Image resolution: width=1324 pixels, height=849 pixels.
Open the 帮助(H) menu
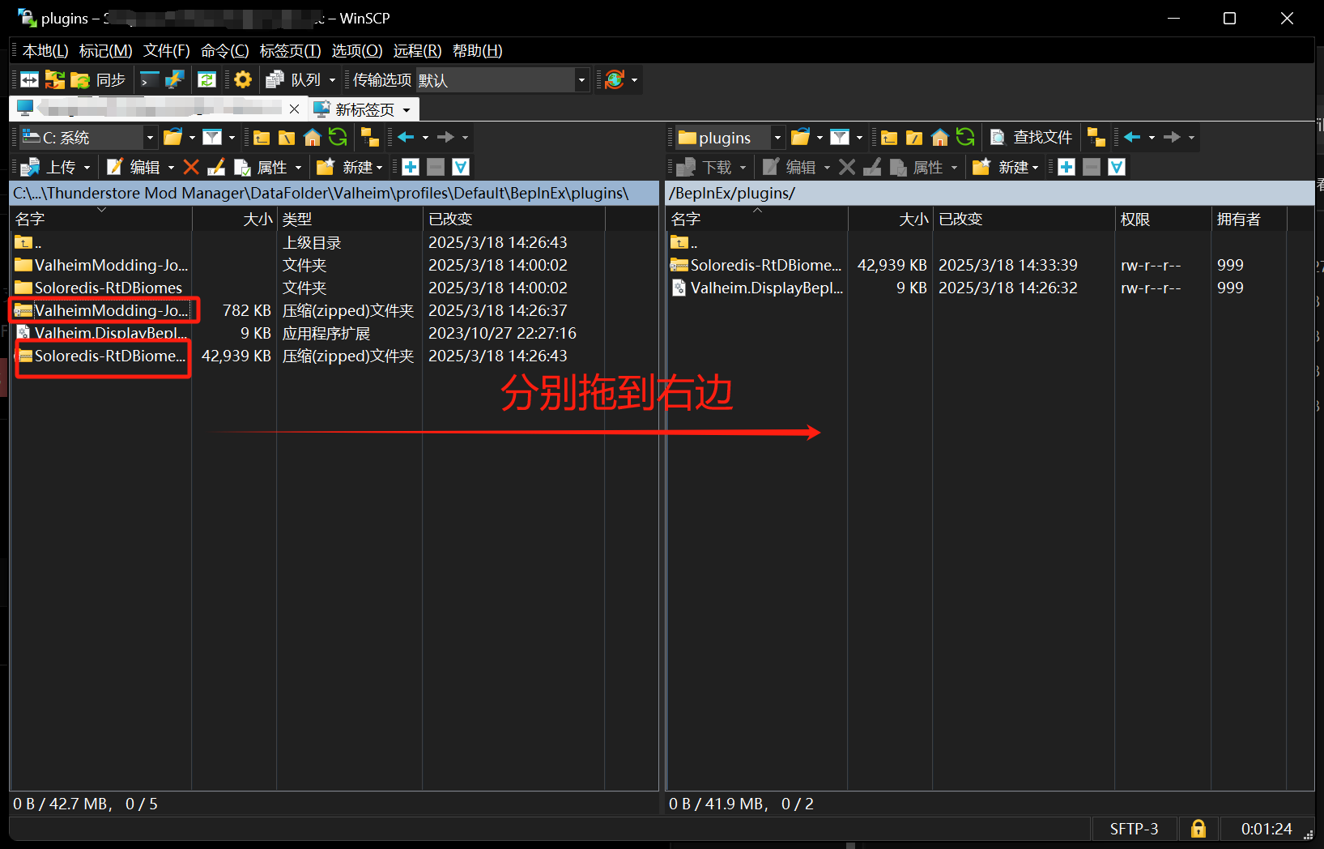[477, 51]
